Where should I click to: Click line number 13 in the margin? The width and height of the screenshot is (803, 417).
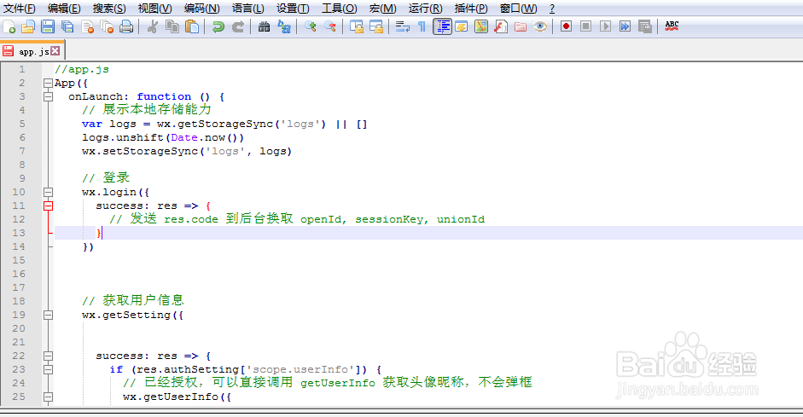click(19, 233)
